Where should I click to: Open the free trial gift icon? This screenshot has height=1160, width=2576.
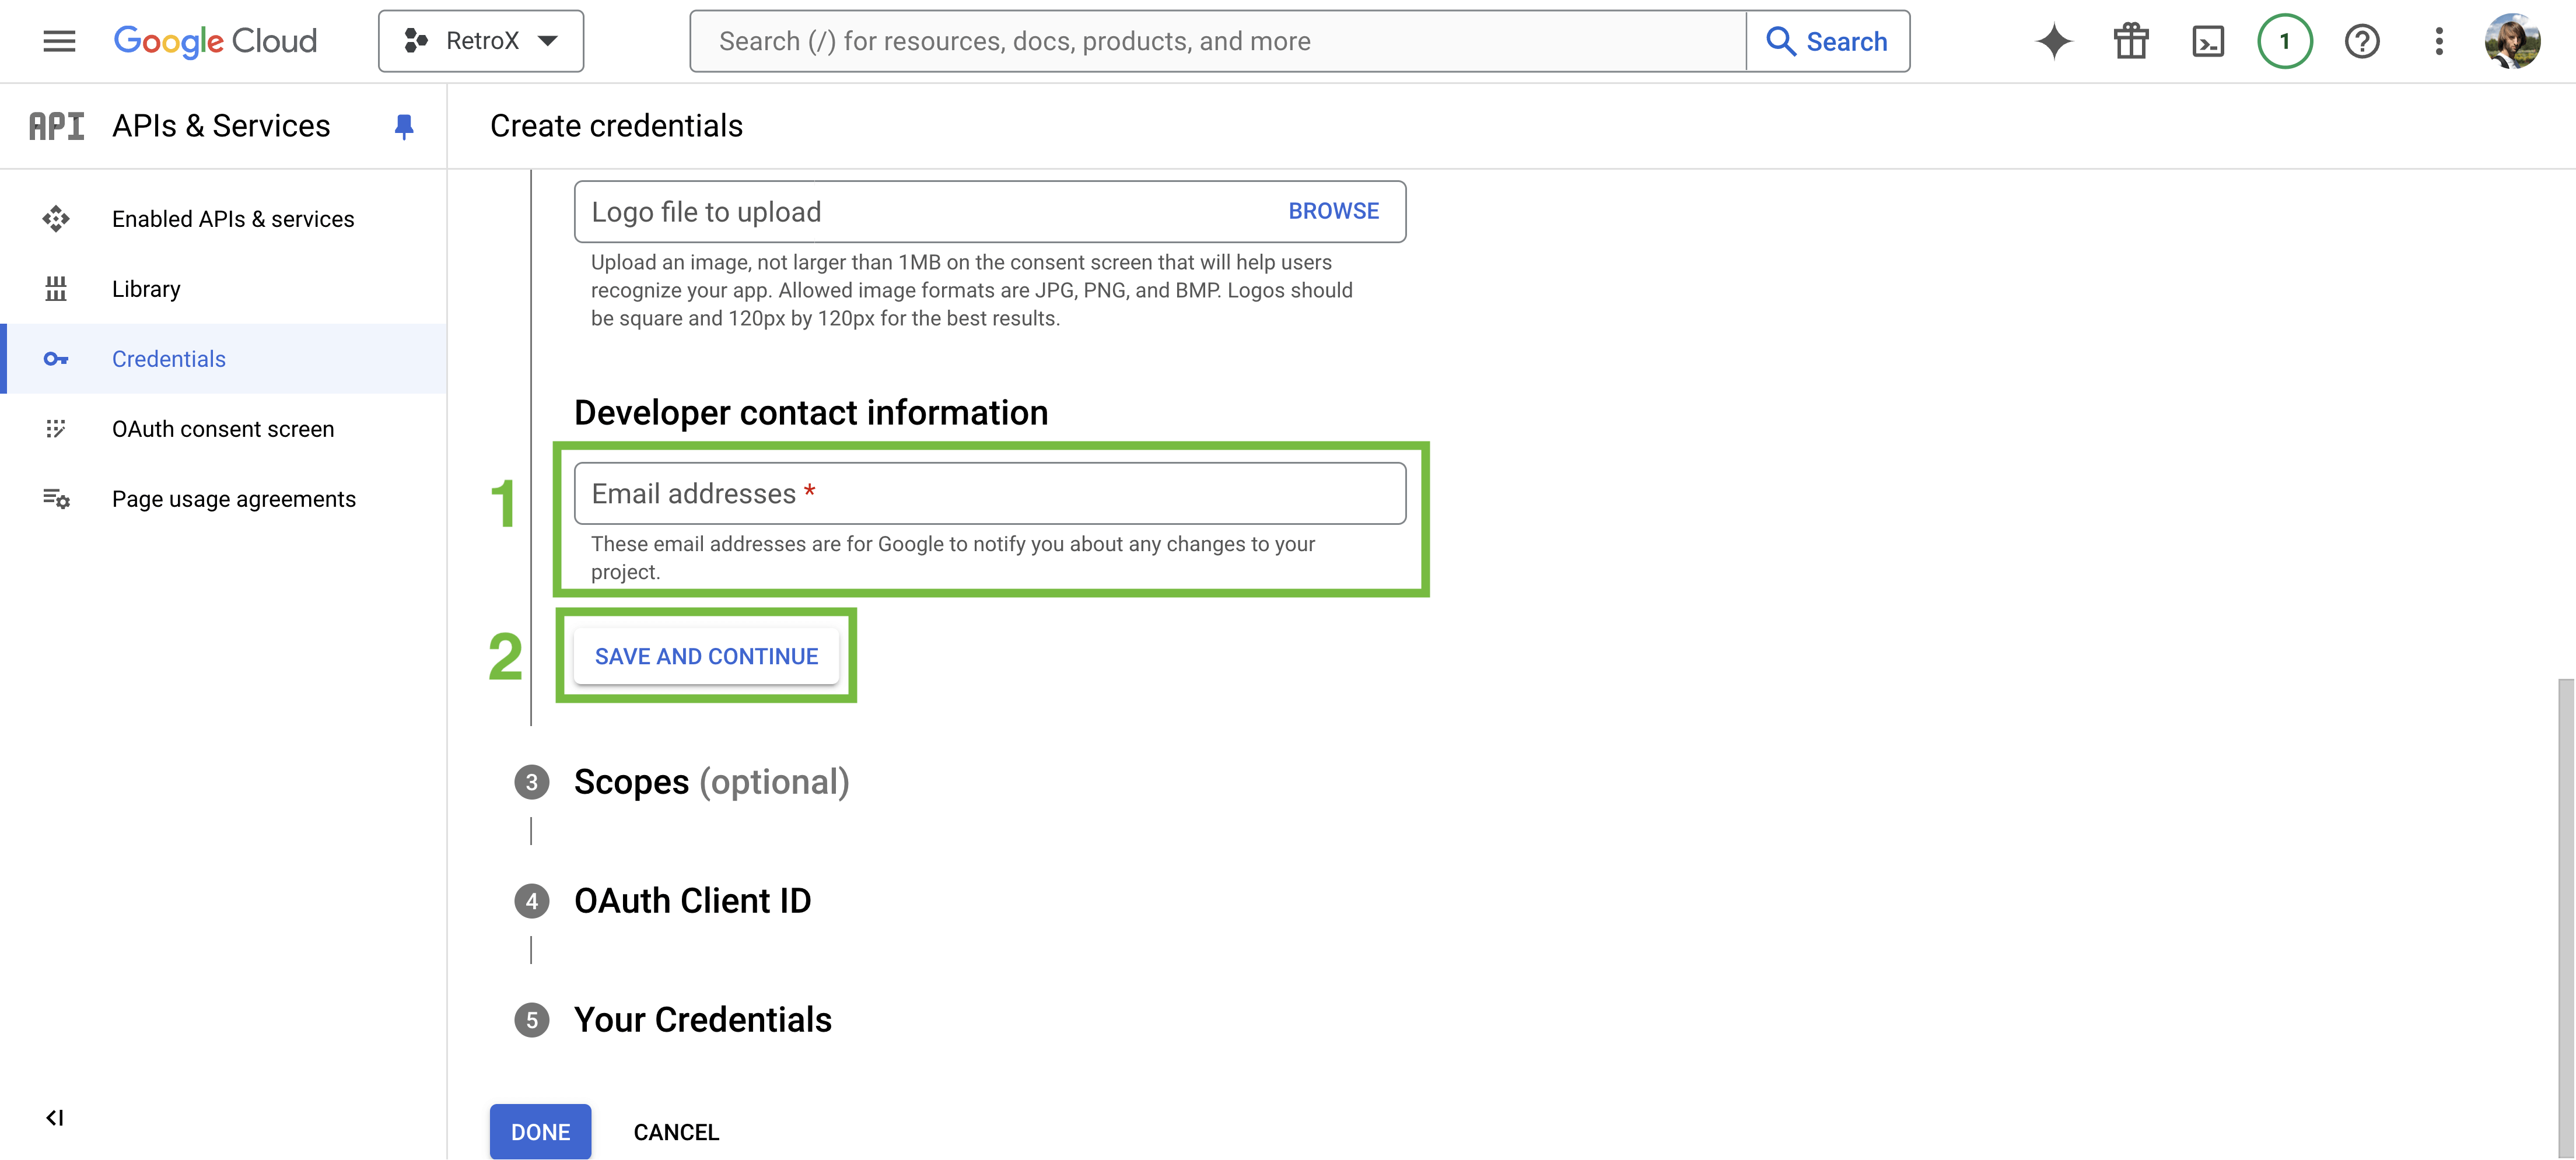point(2131,41)
